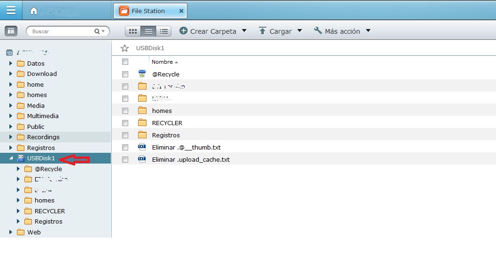Switch to thumbnail grid view

(x=133, y=31)
